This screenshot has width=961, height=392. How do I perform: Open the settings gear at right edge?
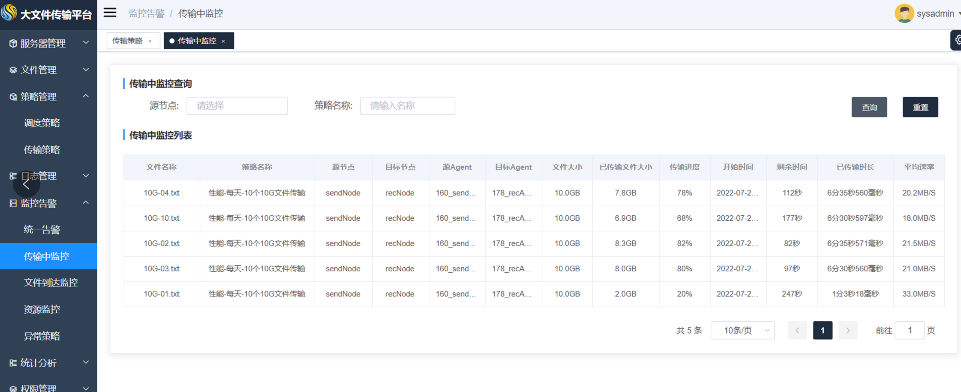[x=956, y=40]
